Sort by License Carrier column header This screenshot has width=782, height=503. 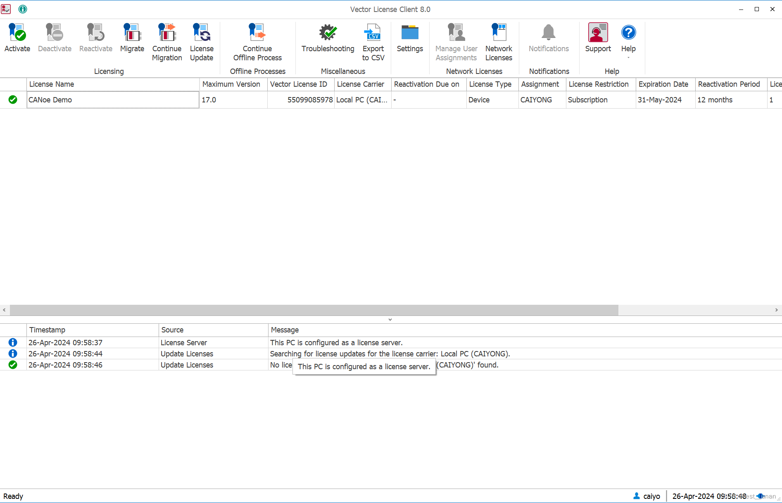[x=363, y=84]
